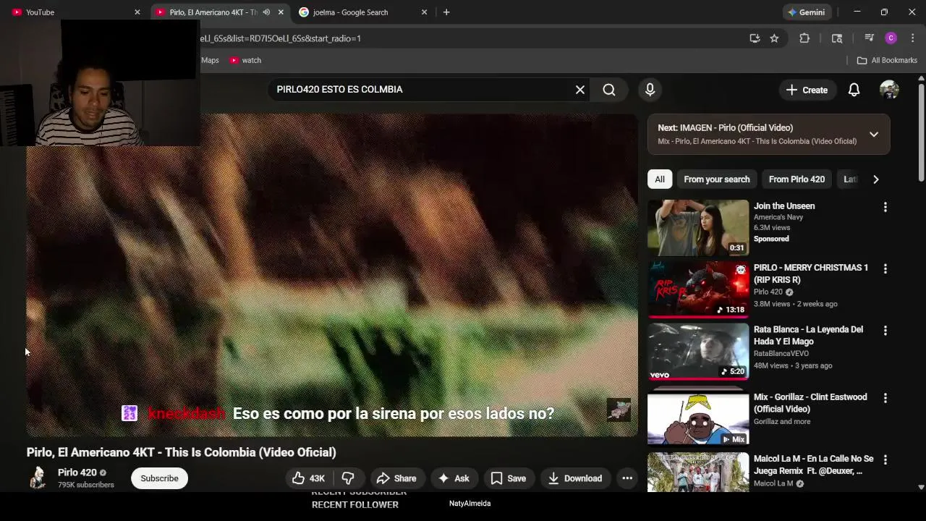Open All Bookmarks folder
926x521 pixels.
point(887,60)
